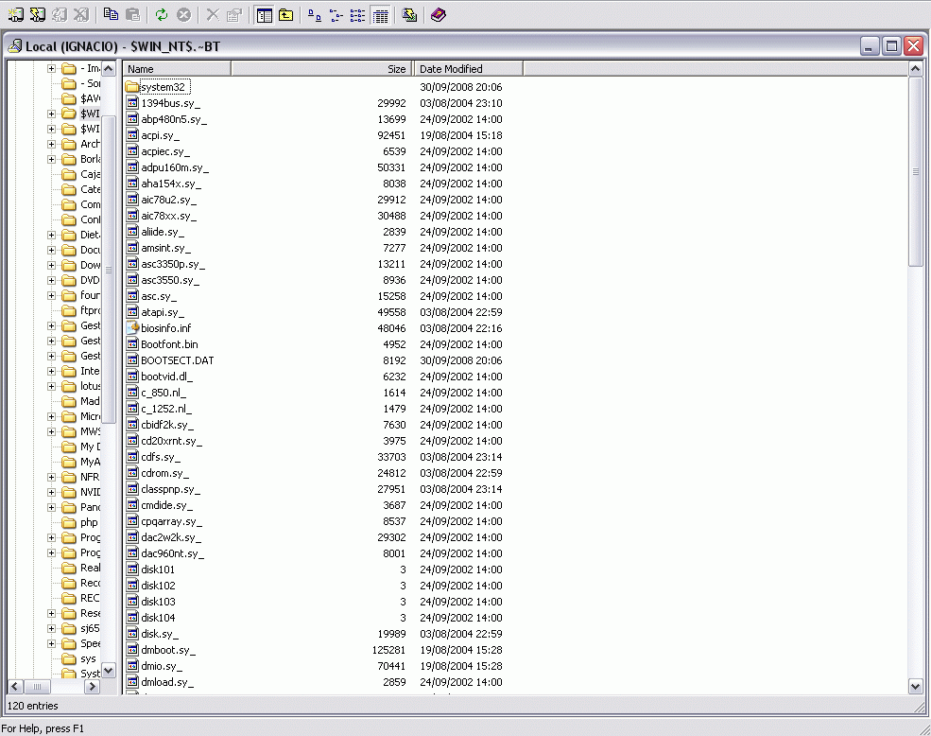This screenshot has height=736, width=931.
Task: Open the purple help book icon
Action: pyautogui.click(x=439, y=15)
